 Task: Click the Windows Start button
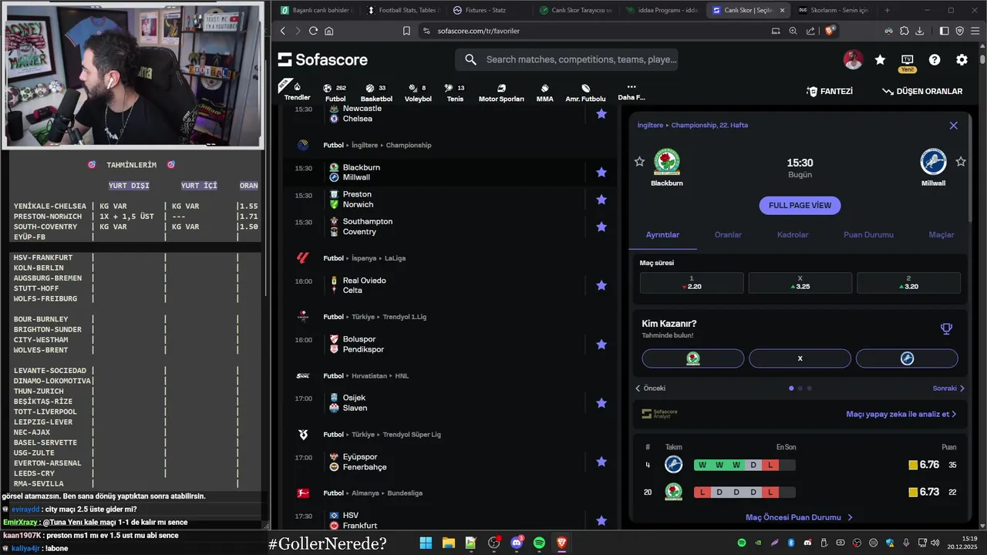click(x=426, y=543)
